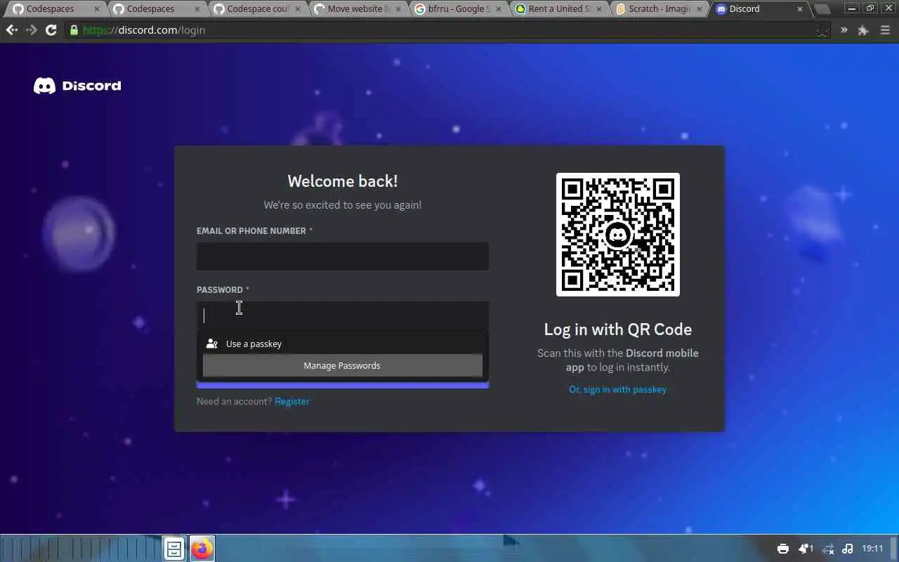The image size is (899, 562).
Task: Click inside the Password field
Action: 343,315
